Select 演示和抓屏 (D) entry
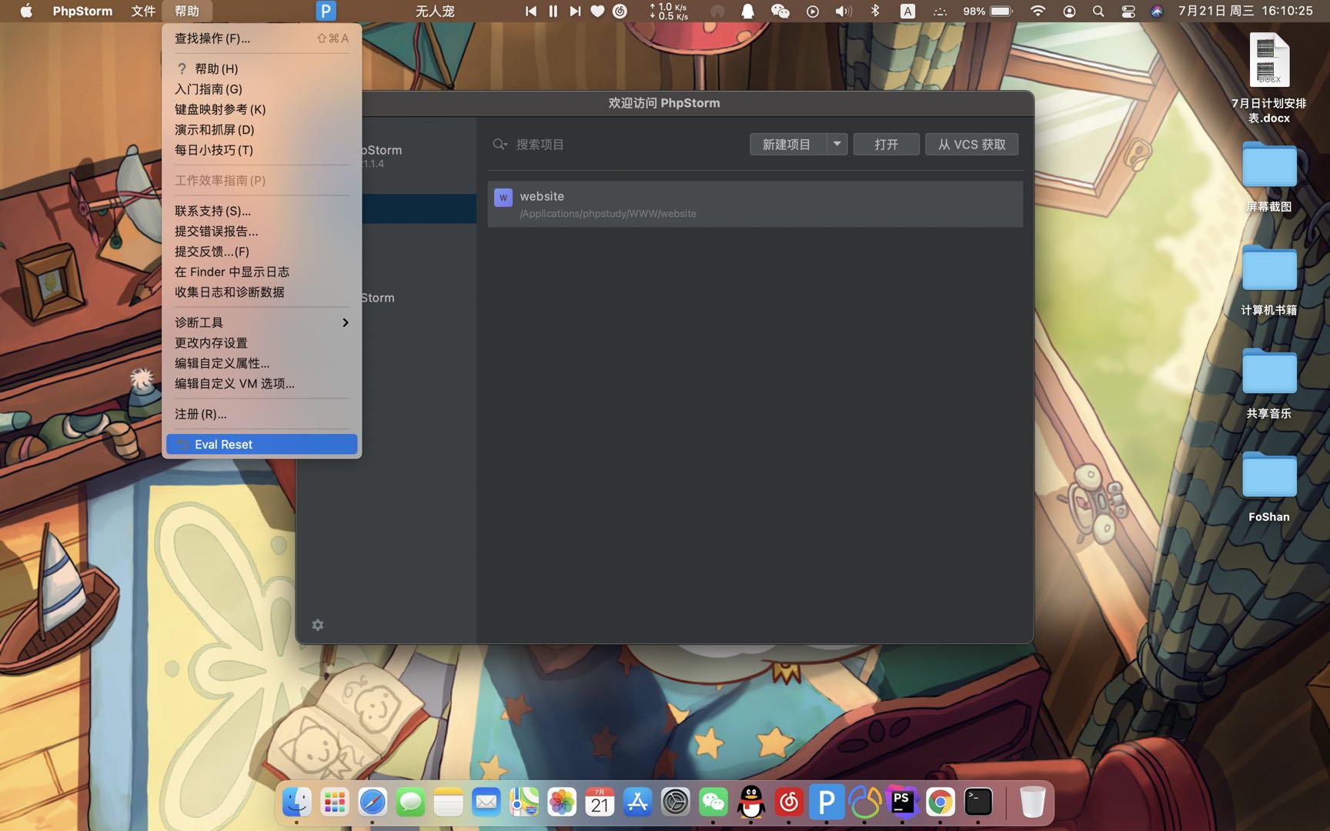Image resolution: width=1330 pixels, height=831 pixels. pyautogui.click(x=262, y=129)
